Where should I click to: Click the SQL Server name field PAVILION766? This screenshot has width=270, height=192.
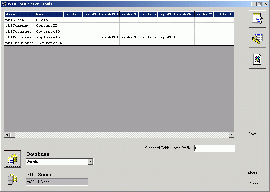(57, 182)
